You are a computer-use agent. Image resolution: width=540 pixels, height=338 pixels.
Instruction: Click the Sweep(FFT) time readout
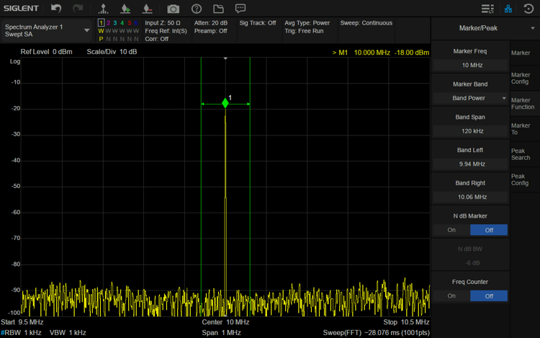(376, 333)
